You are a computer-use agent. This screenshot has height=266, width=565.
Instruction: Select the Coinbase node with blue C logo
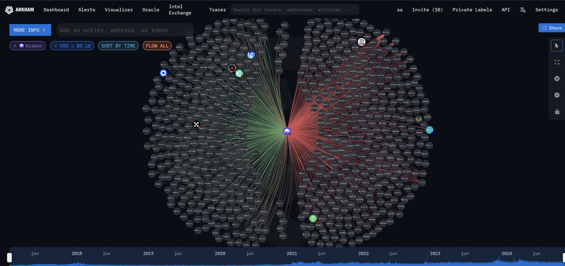click(x=163, y=73)
